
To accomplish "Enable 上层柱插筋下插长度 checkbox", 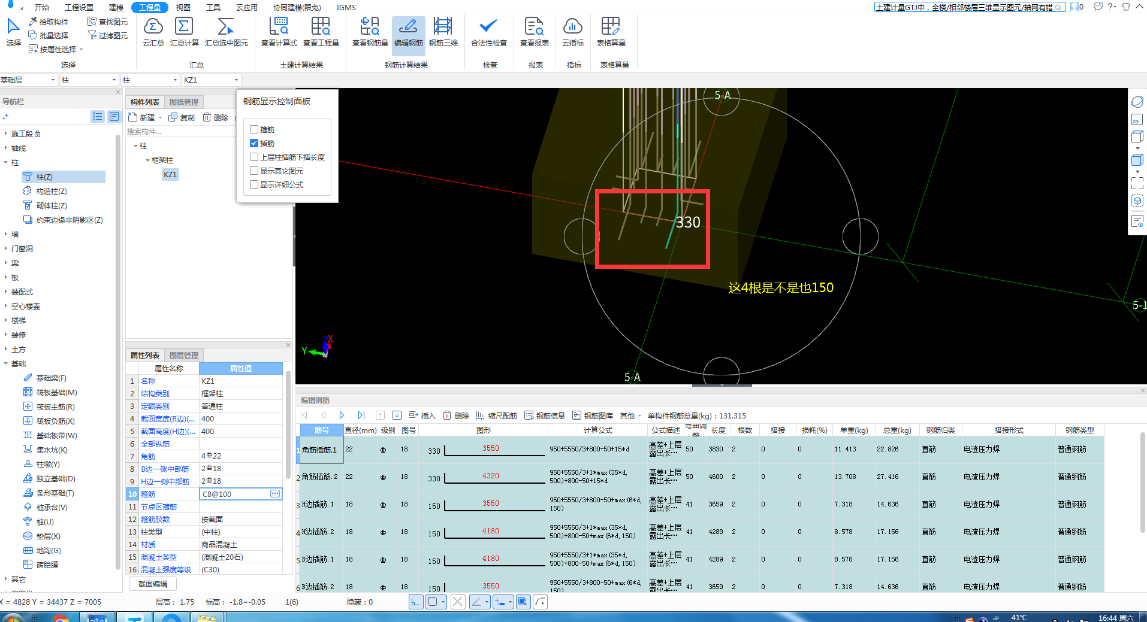I will point(254,157).
